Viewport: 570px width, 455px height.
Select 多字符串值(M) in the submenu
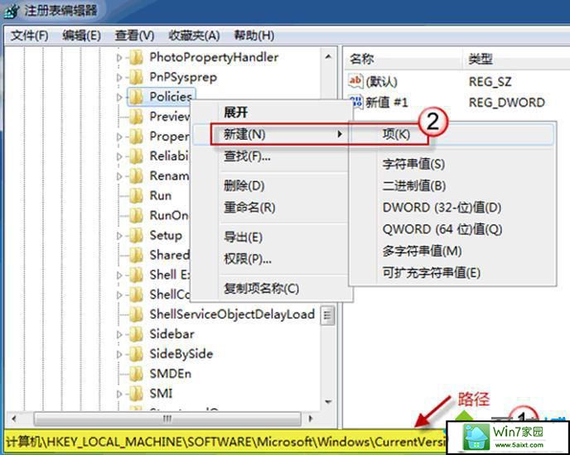tap(452, 251)
